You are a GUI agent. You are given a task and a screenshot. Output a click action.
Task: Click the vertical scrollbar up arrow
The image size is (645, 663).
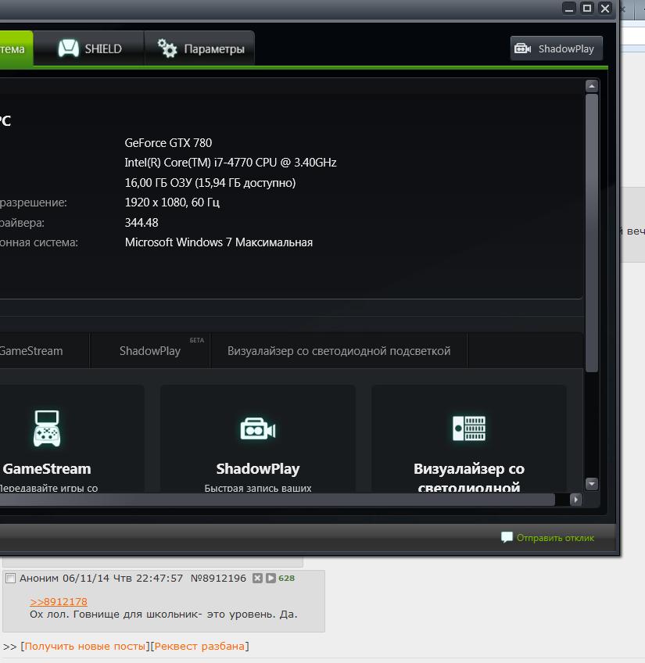(592, 86)
